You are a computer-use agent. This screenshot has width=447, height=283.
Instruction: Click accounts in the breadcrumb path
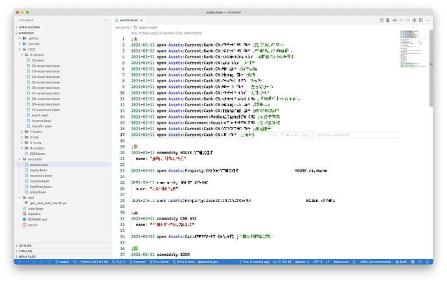coord(122,28)
